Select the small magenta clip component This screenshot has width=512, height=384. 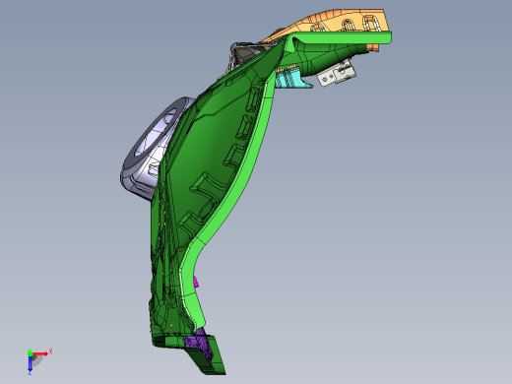pyautogui.click(x=196, y=282)
